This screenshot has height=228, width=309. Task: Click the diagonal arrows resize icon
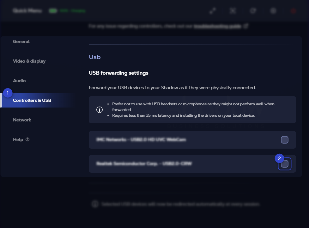[213, 11]
